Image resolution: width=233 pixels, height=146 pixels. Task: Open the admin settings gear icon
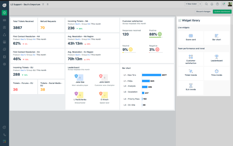(4, 64)
